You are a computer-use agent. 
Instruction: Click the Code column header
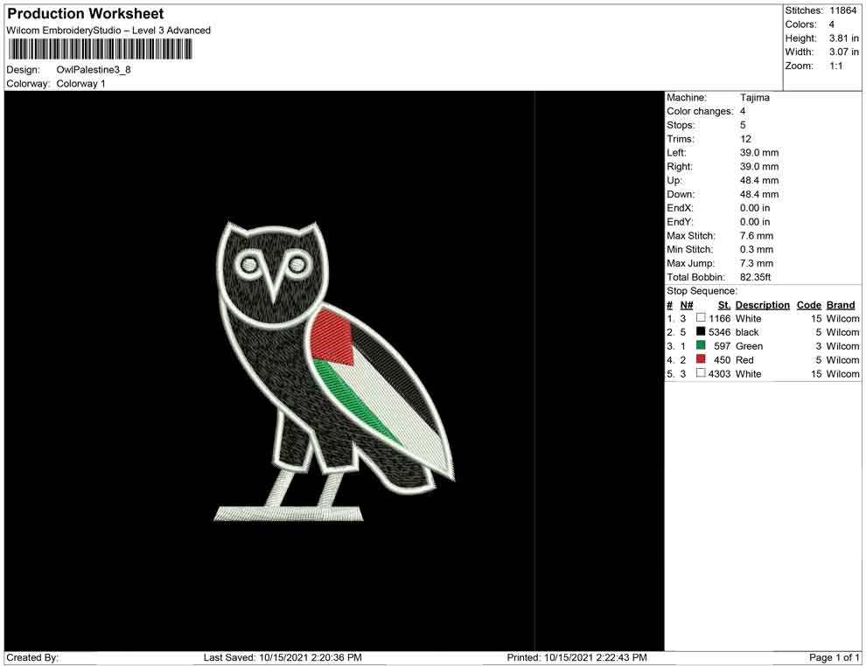coord(809,305)
